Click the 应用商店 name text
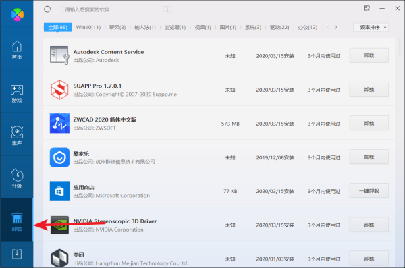 84,187
